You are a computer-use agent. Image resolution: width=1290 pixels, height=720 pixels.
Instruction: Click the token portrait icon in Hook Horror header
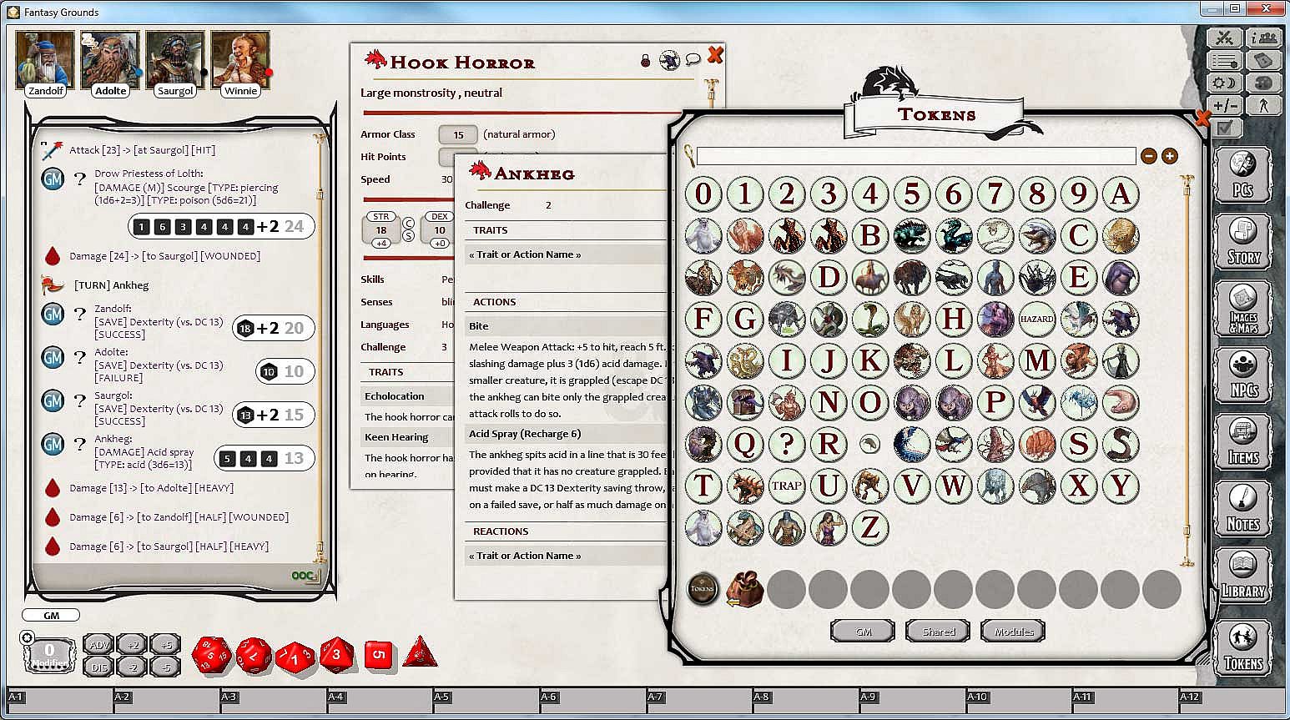(x=669, y=60)
